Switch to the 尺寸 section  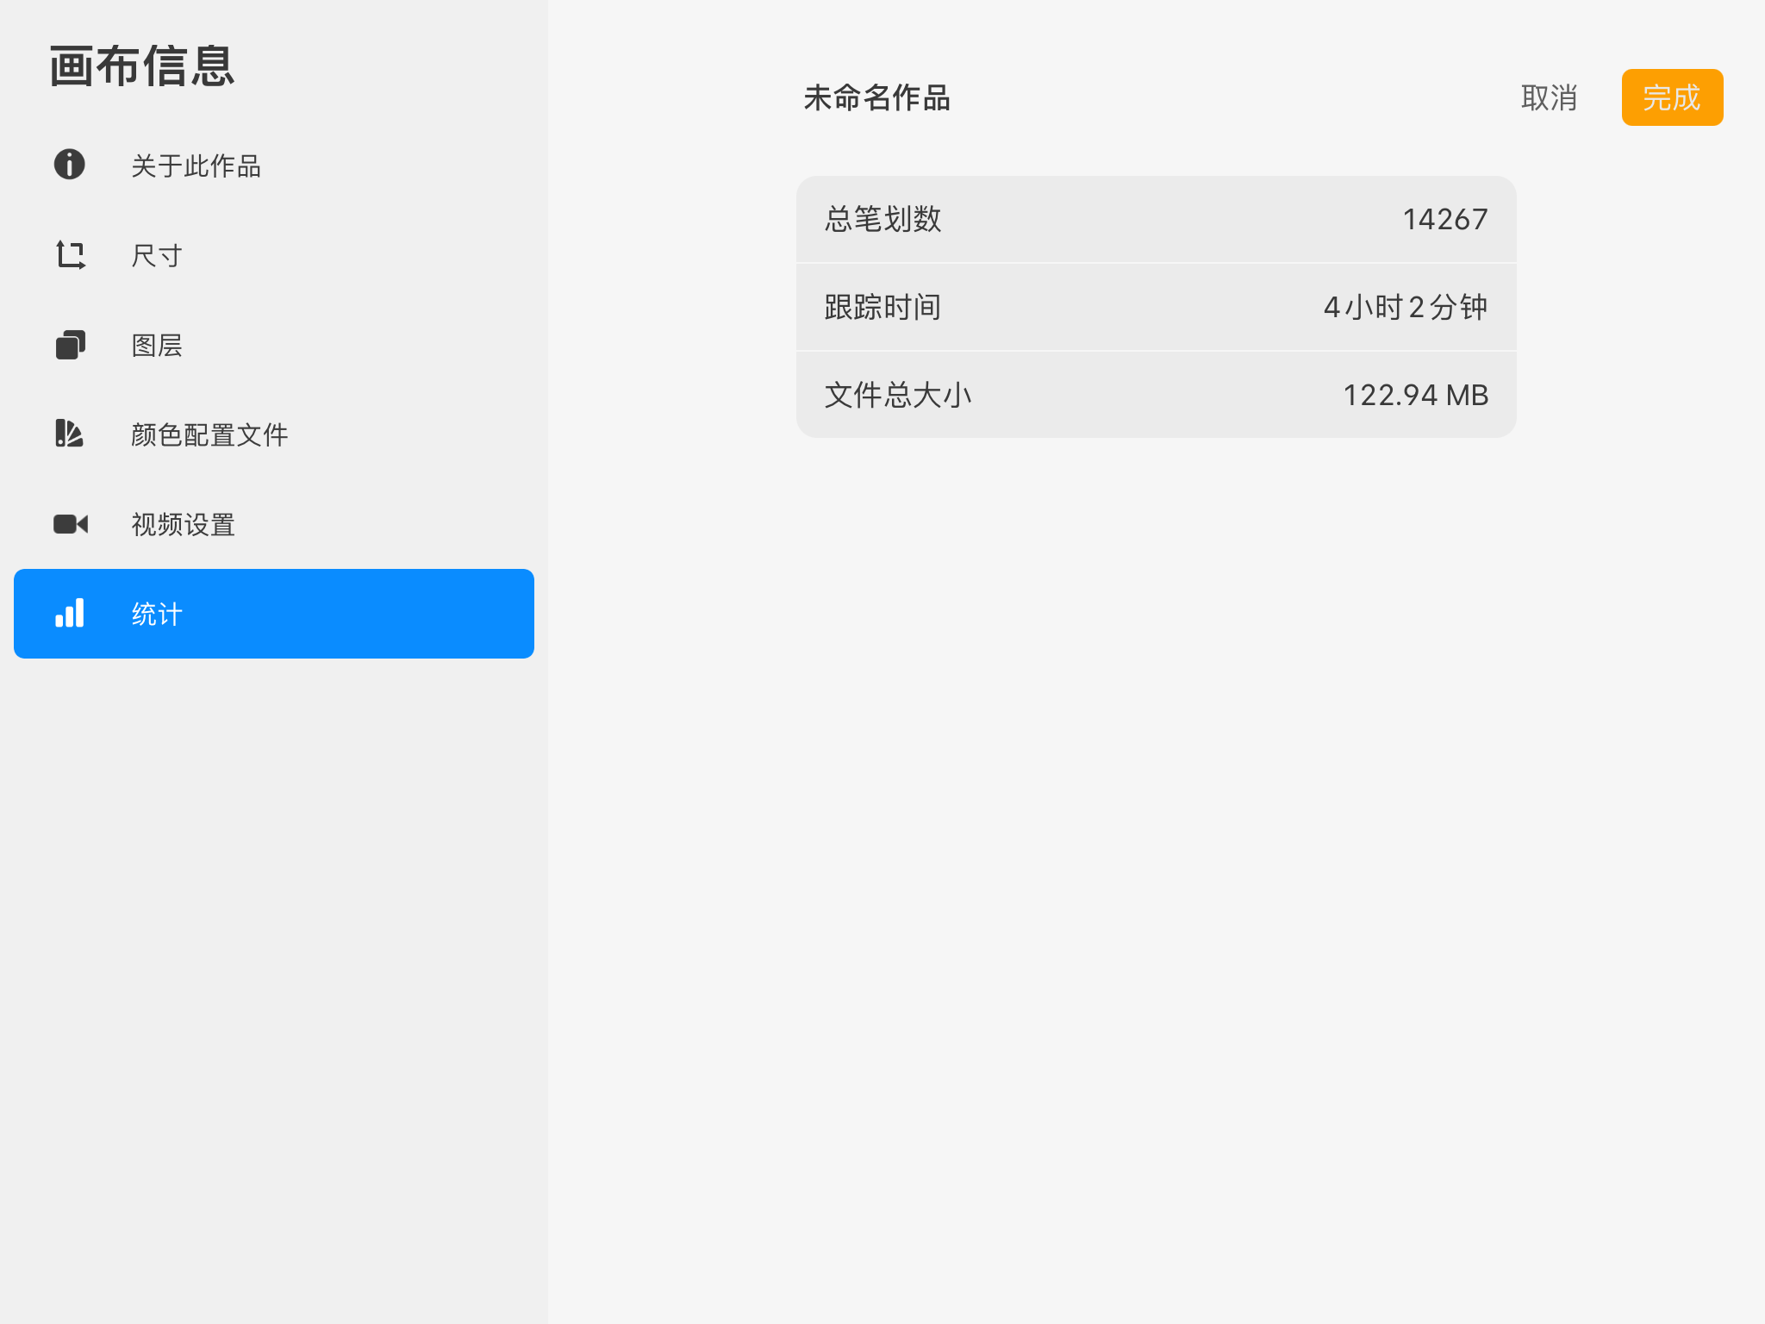(x=157, y=255)
